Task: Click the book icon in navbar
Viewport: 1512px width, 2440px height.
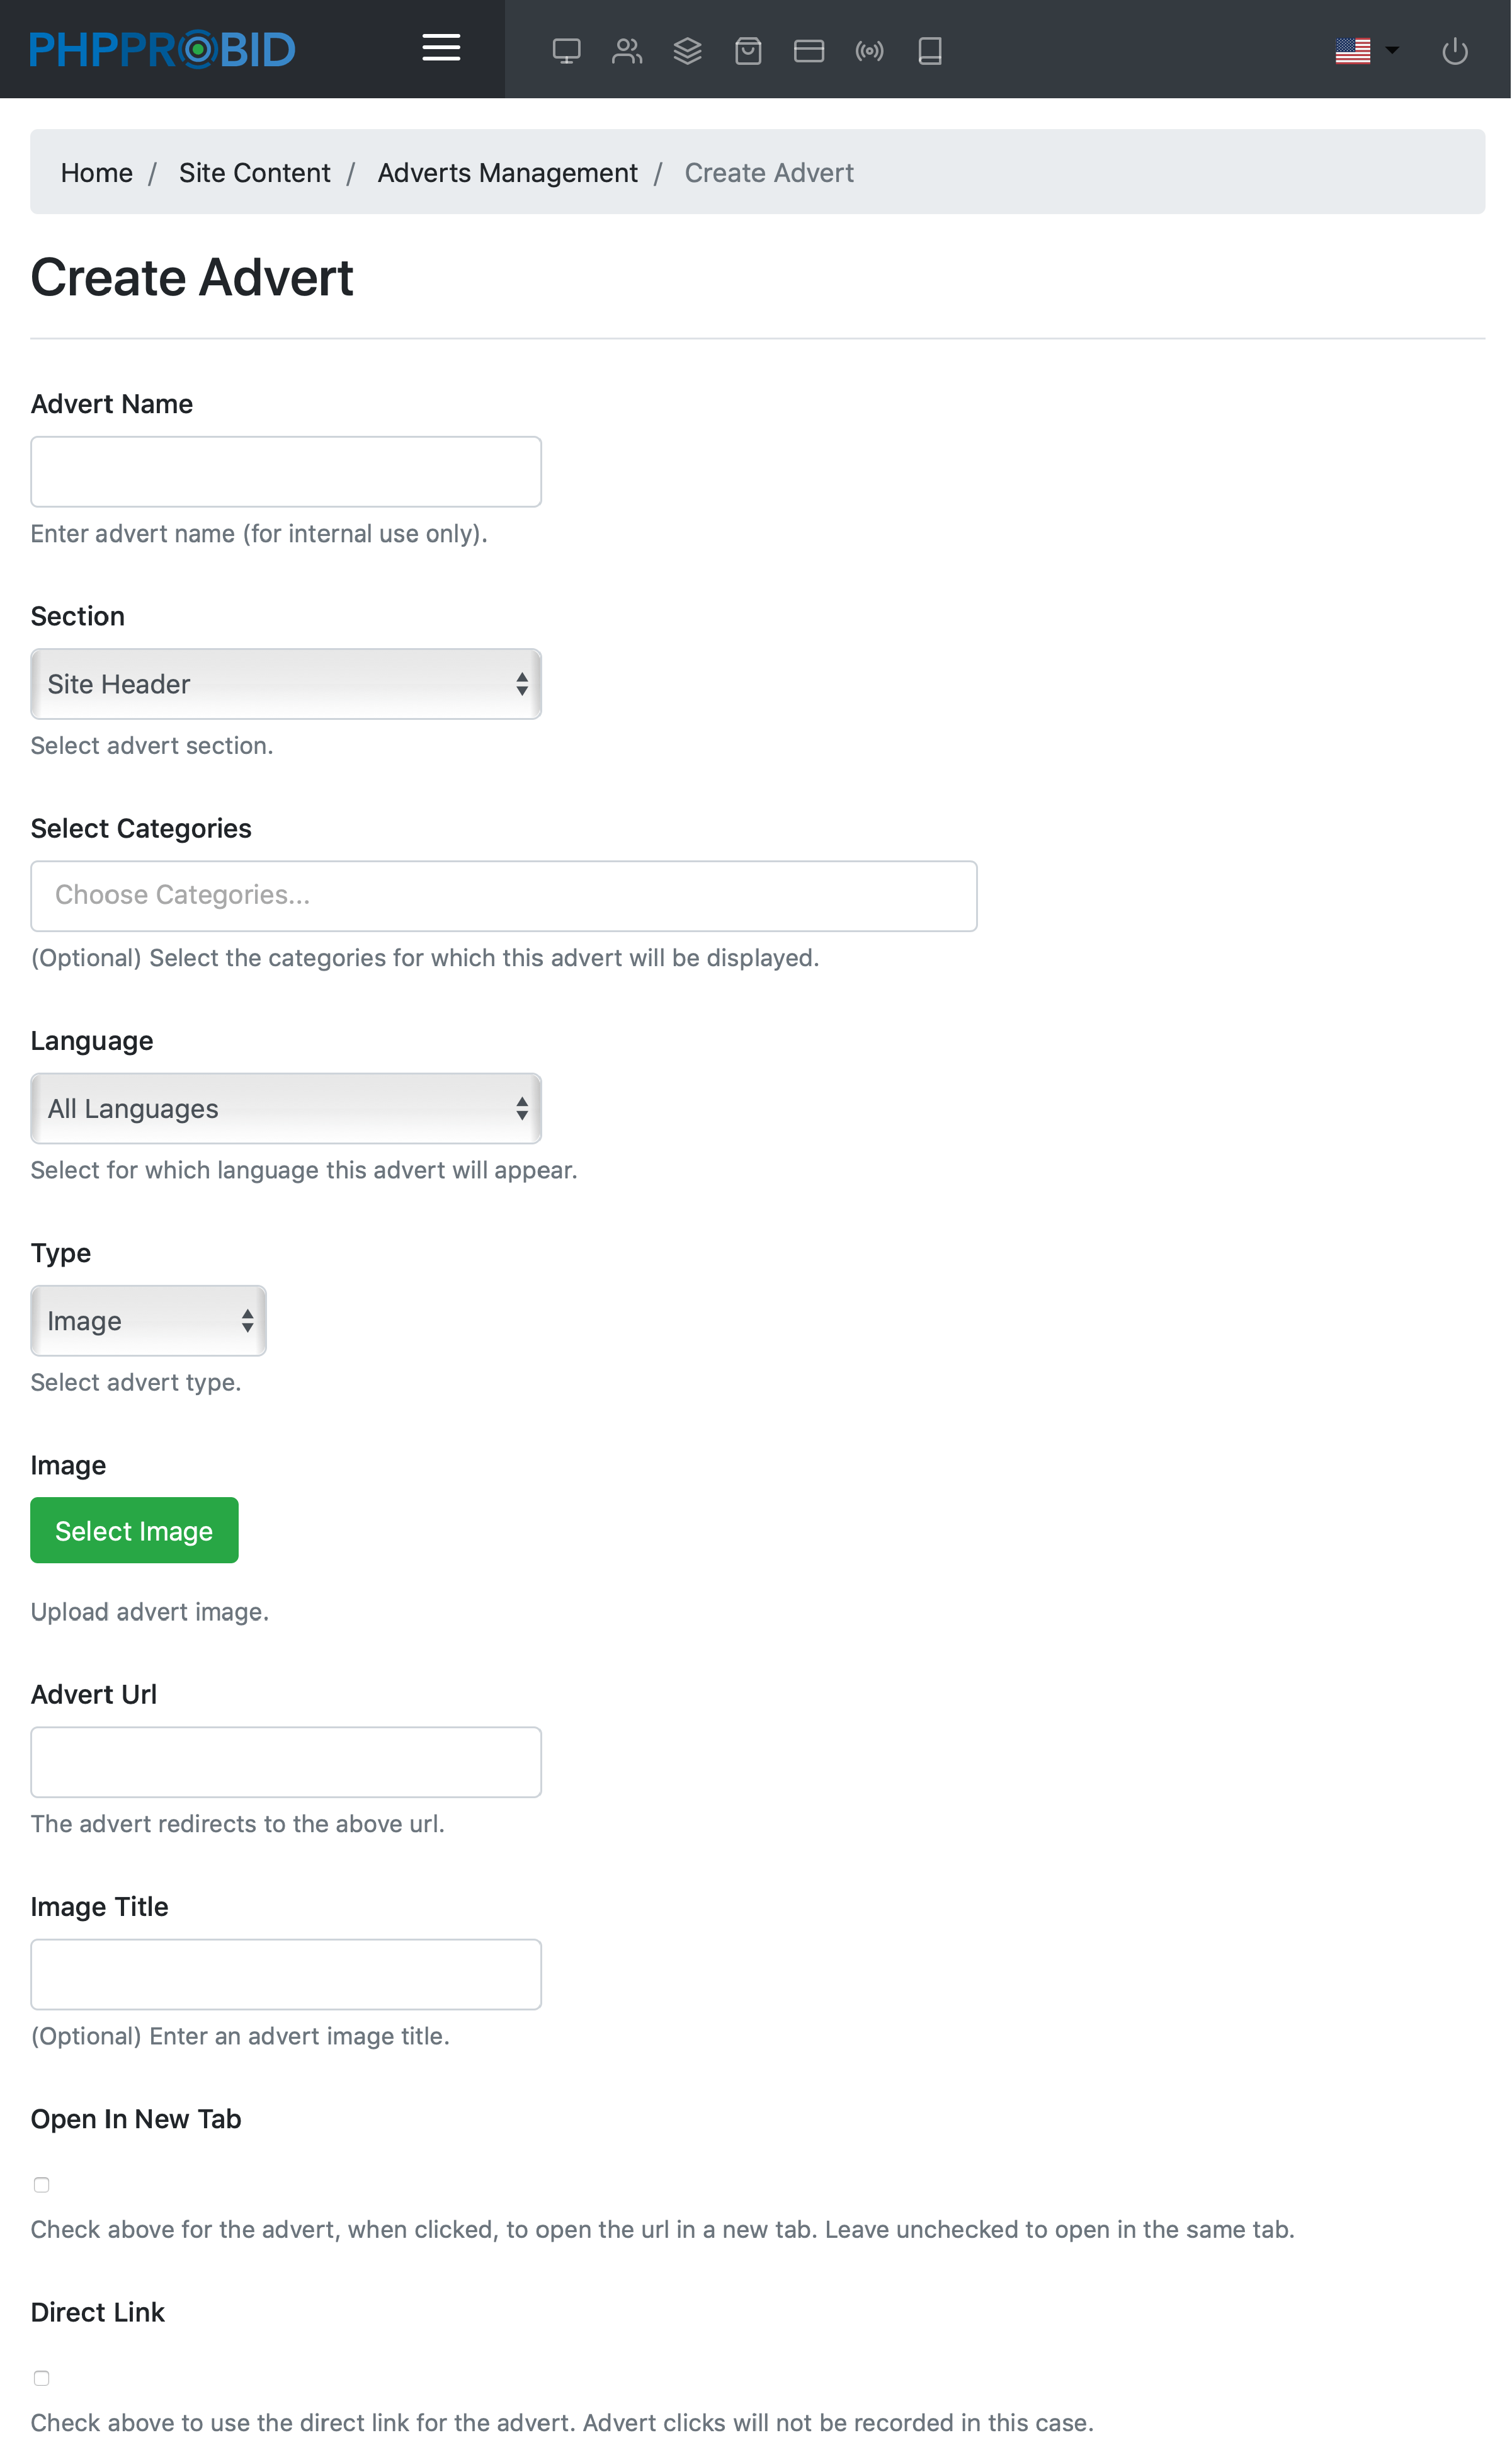Action: tap(930, 50)
